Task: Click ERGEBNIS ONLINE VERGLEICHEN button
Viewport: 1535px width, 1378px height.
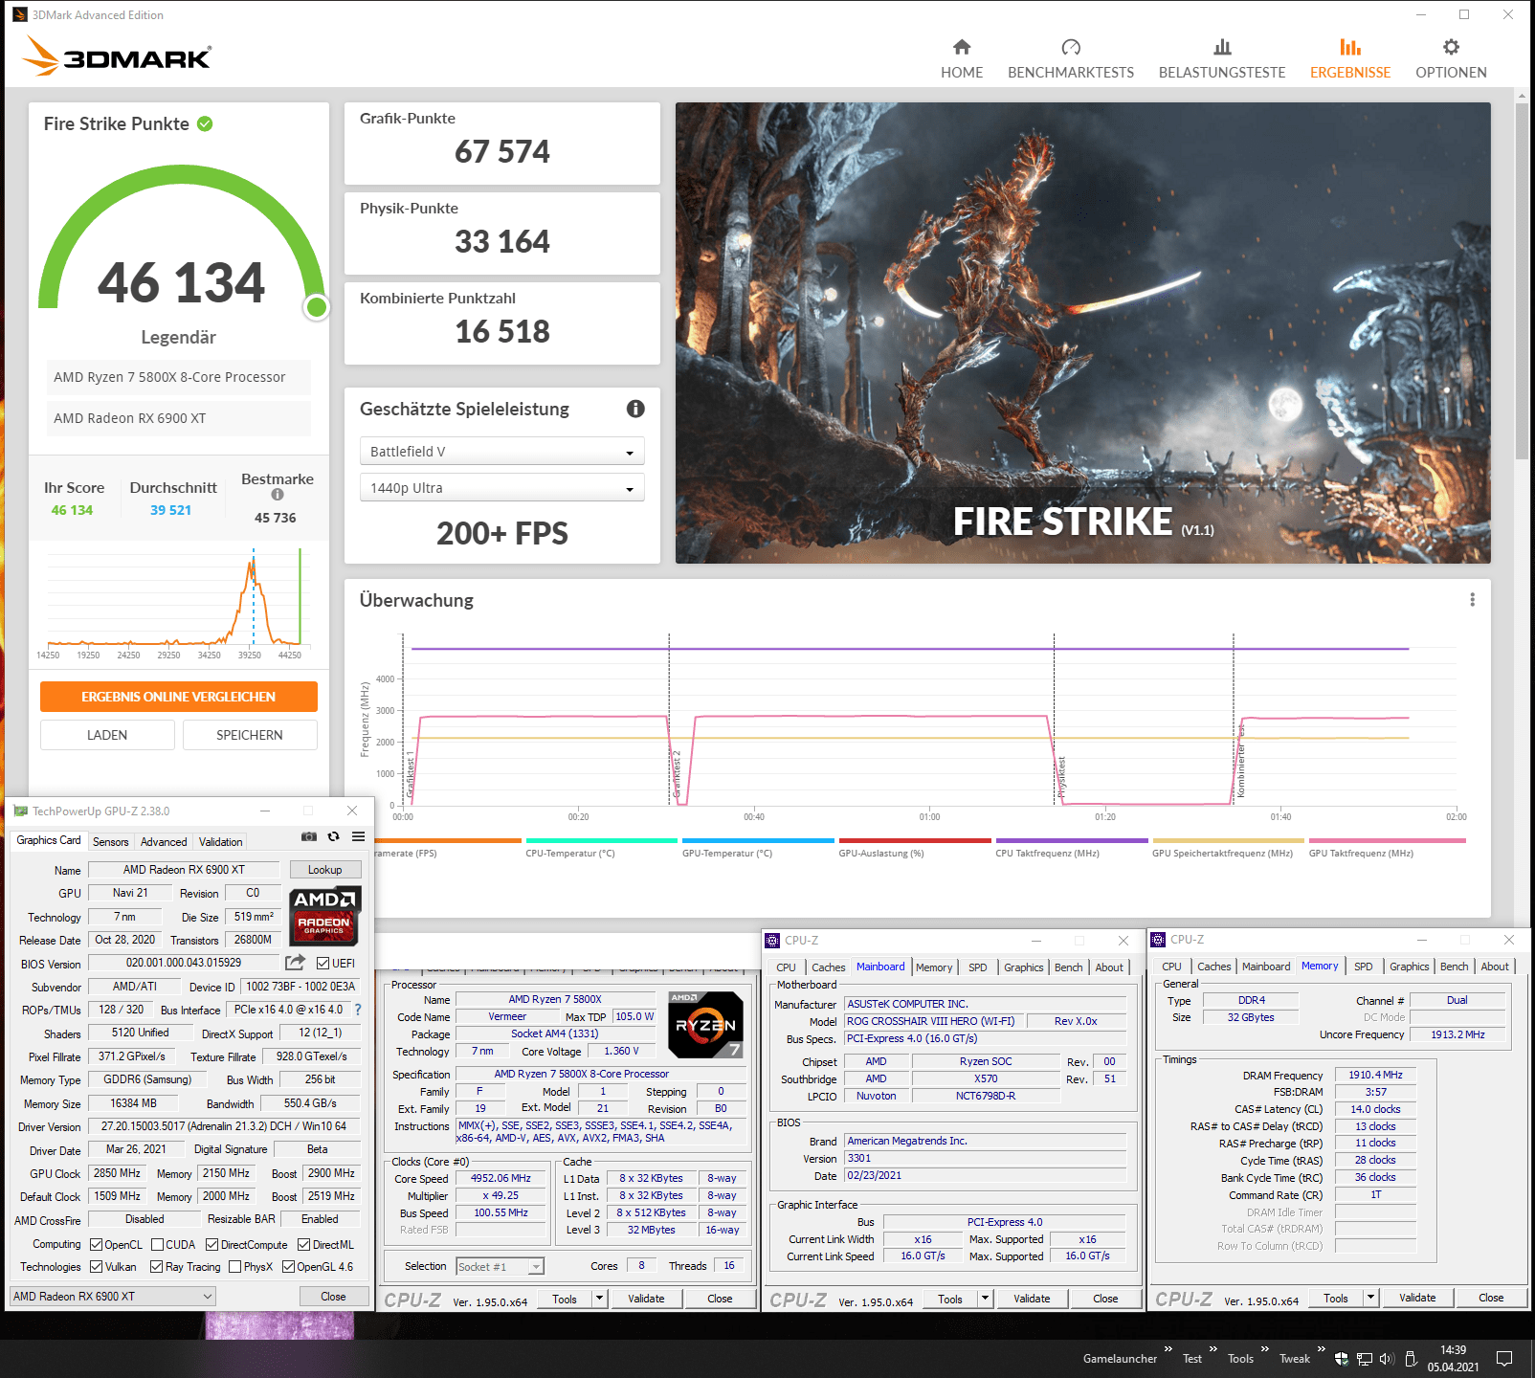Action: (x=178, y=697)
